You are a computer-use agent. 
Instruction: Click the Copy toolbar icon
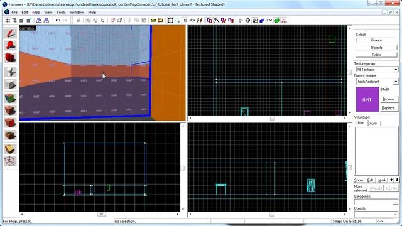pyautogui.click(x=137, y=20)
